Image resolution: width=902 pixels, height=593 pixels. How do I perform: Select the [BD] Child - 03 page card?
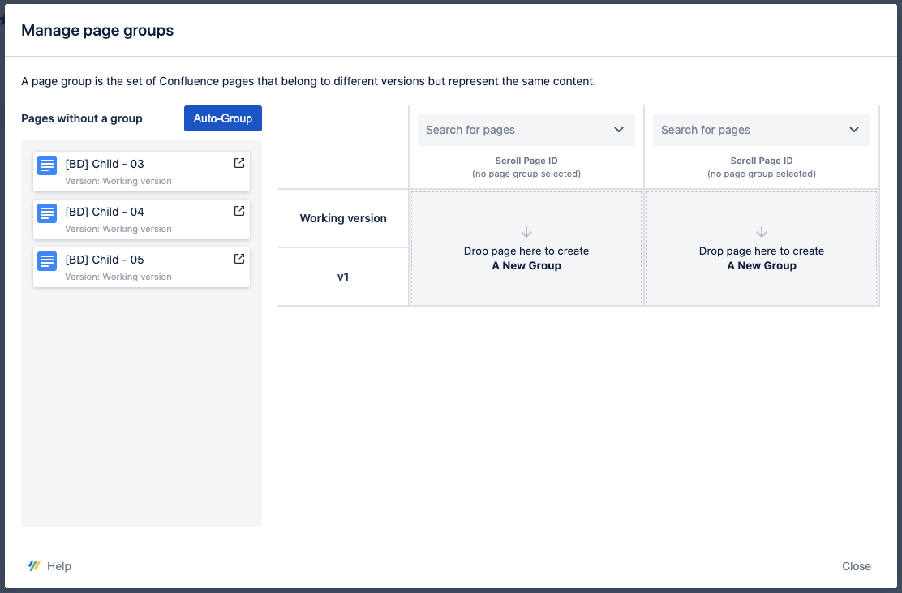tap(141, 171)
